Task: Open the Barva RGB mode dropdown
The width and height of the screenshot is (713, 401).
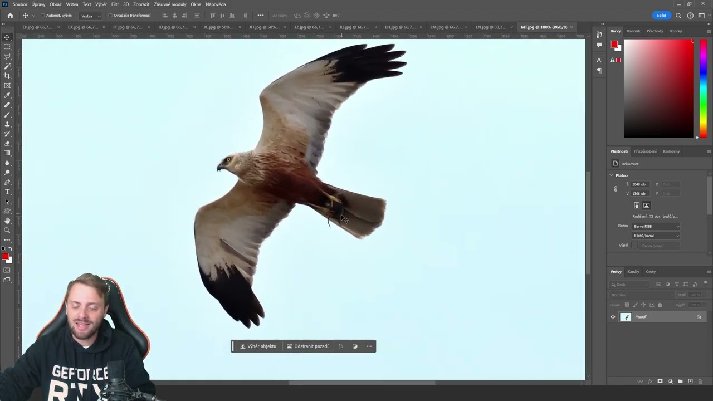Action: click(x=656, y=226)
